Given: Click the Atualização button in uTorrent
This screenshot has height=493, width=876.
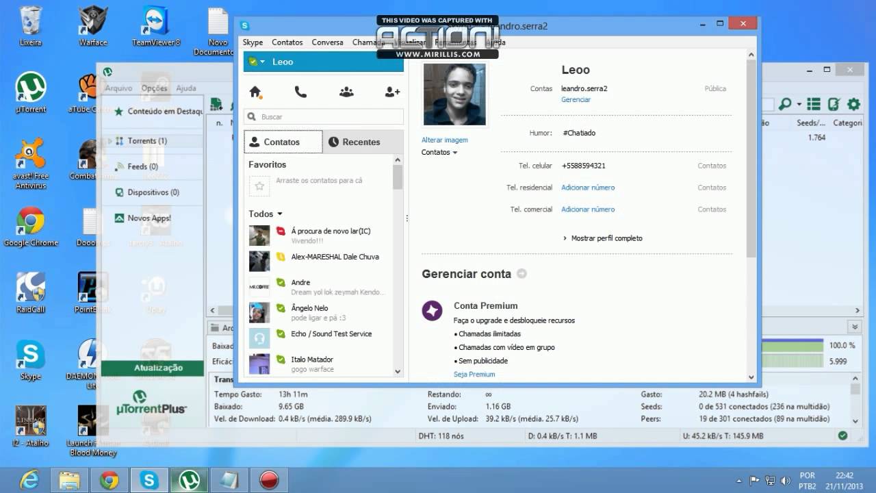Looking at the screenshot, I should click(x=153, y=368).
